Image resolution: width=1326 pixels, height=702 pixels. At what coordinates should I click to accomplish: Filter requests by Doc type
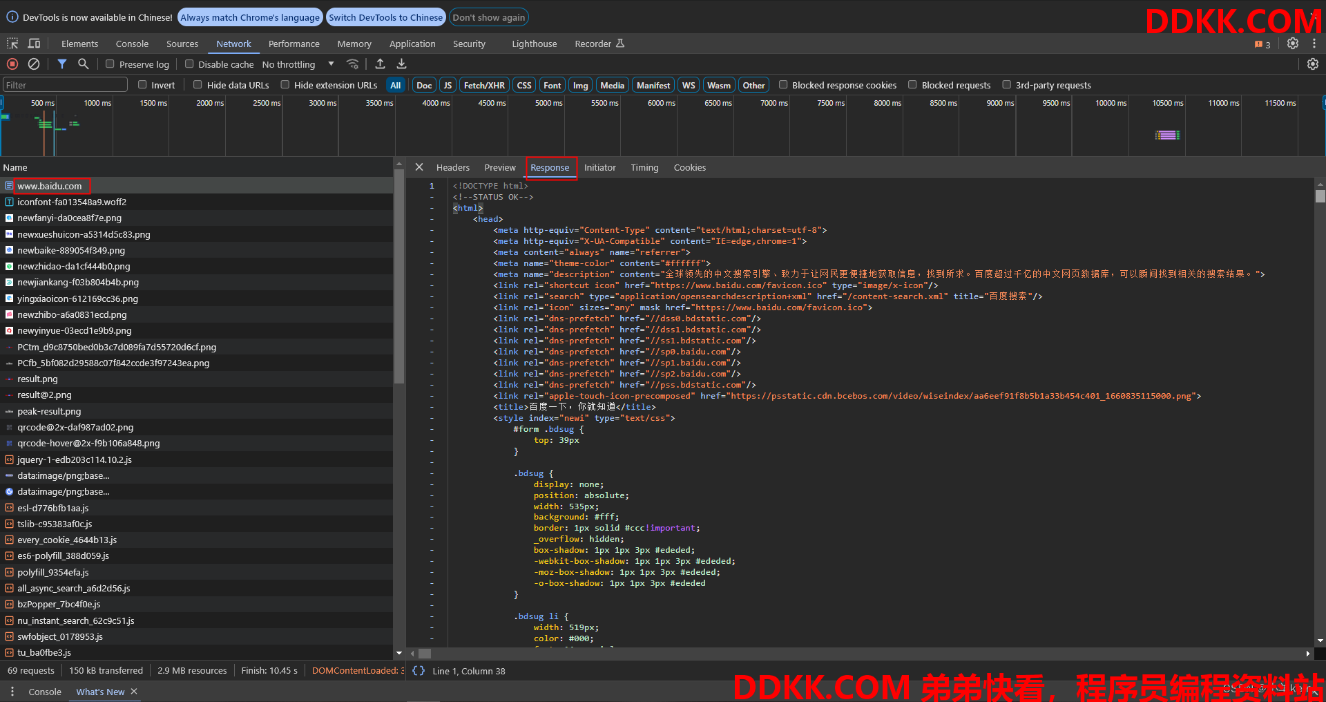pyautogui.click(x=424, y=85)
